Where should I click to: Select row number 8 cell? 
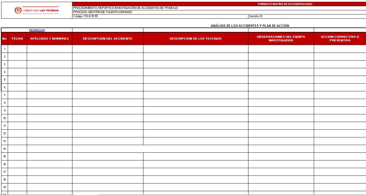point(4,103)
